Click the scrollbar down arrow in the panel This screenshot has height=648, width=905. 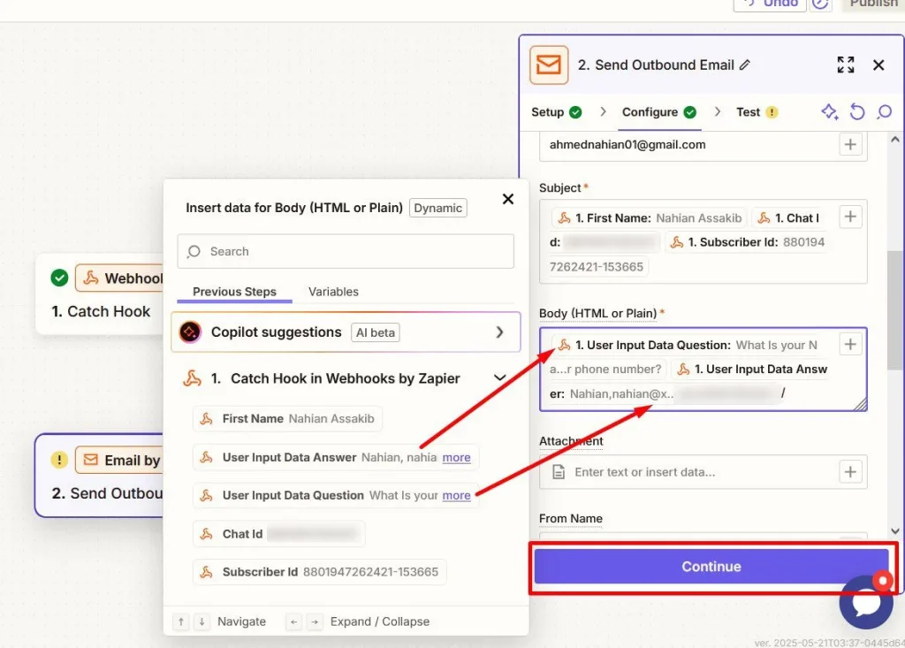point(894,530)
